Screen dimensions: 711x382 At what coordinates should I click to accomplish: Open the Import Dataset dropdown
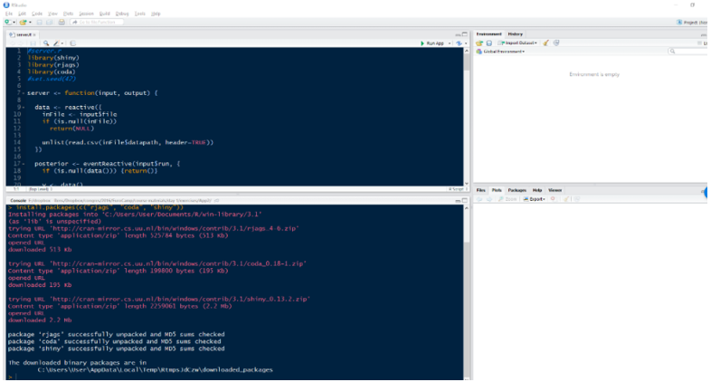coord(517,43)
